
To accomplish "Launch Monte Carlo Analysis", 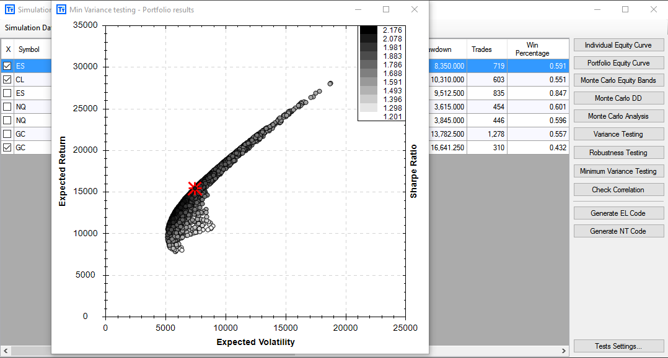I will click(x=618, y=116).
